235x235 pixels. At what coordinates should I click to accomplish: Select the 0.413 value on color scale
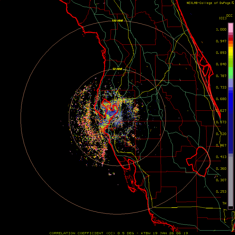point(221,157)
